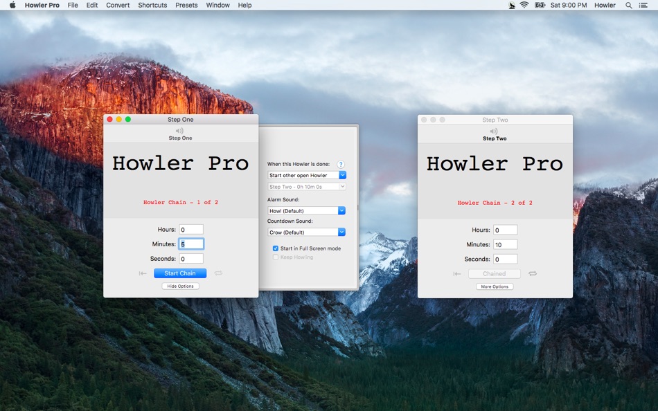Open help for 'When this Howler is done'
This screenshot has height=411, width=658.
[341, 165]
